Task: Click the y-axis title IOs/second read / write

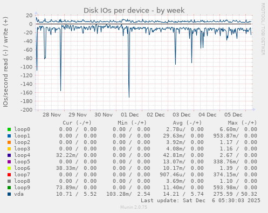Action: pyautogui.click(x=5, y=62)
